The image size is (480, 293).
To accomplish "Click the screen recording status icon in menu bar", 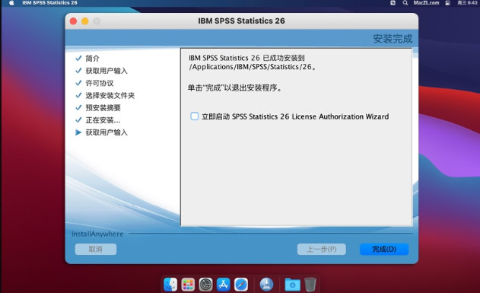I will [x=393, y=3].
